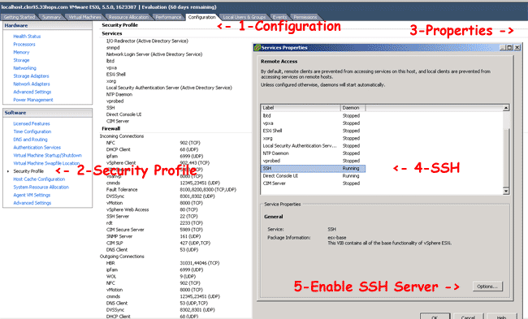Select Local Security Authentication Serv... row
The width and height of the screenshot is (528, 319).
coord(314,146)
